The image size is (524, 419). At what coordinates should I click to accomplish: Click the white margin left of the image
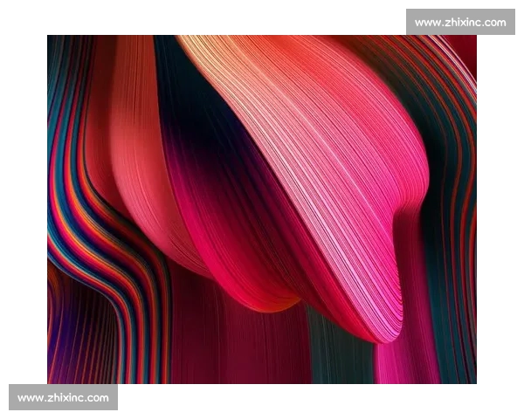tap(24, 209)
